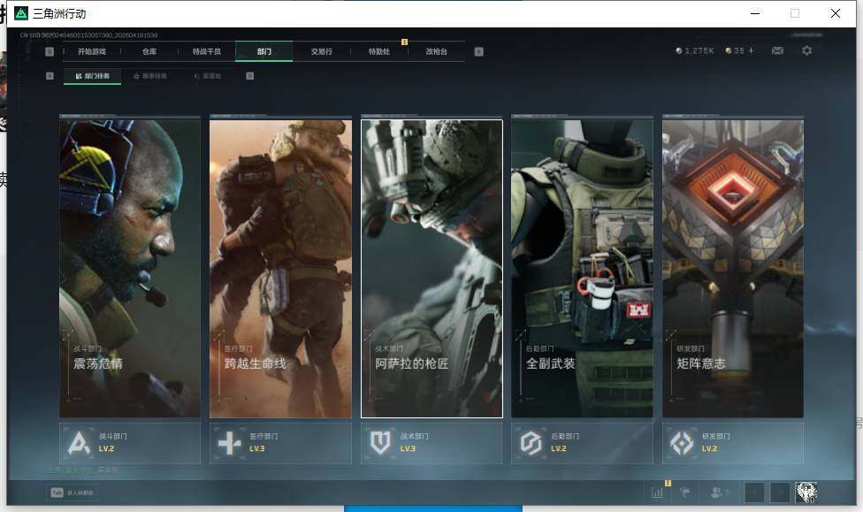Open the 特战干员 tab
This screenshot has height=512, width=863.
point(206,52)
